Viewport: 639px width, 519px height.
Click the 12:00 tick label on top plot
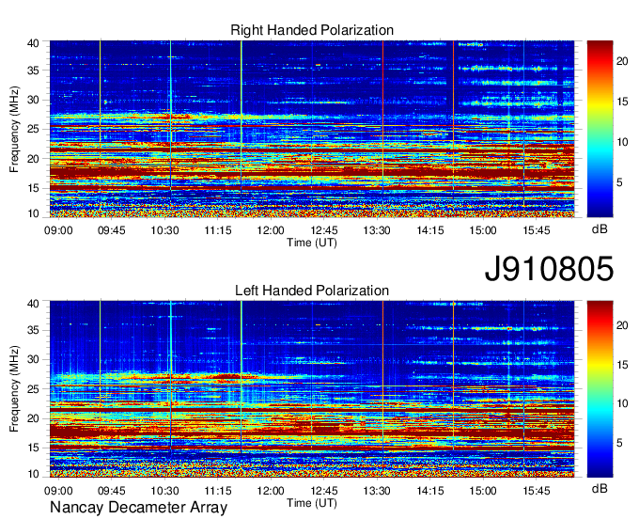(x=271, y=230)
